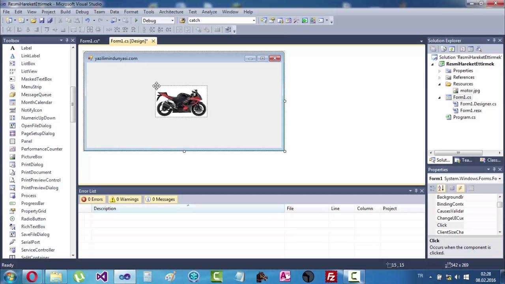Open the Build menu

coord(65,12)
